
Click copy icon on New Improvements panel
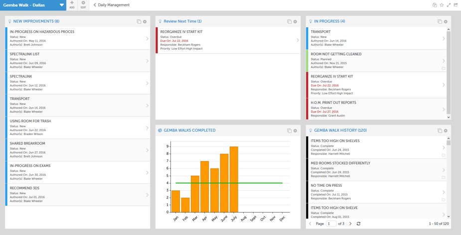pyautogui.click(x=139, y=21)
